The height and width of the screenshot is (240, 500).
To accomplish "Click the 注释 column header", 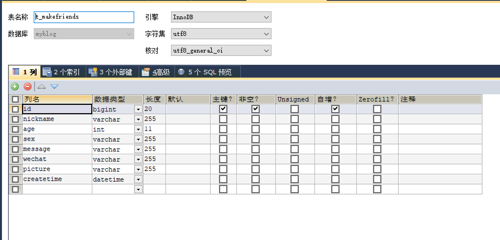I will click(440, 99).
